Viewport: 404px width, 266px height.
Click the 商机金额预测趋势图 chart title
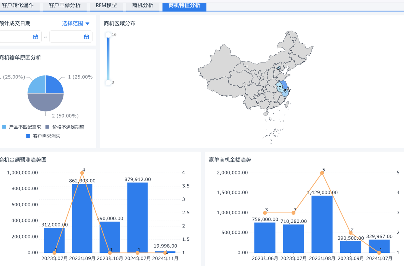23,160
